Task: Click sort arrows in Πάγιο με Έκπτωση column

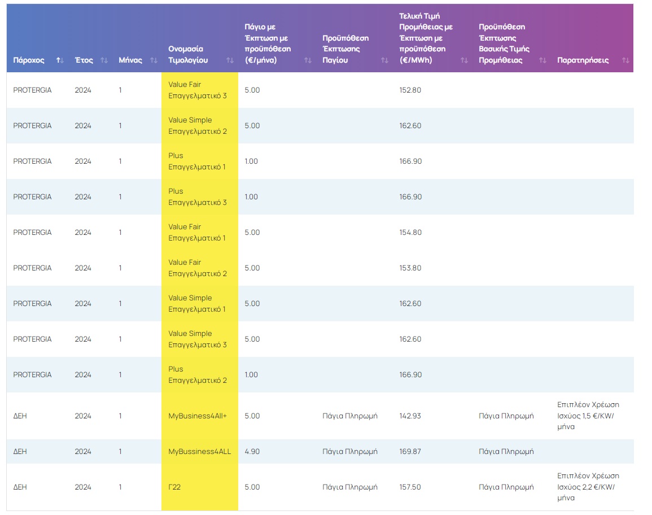Action: coord(308,60)
